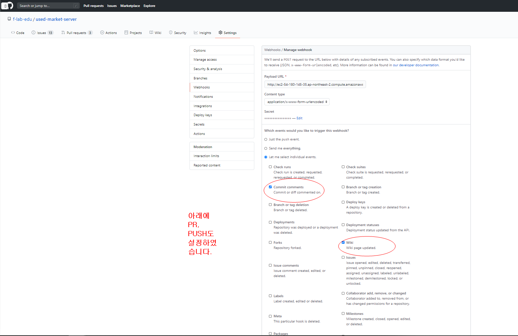Select Actions in settings sidebar

pos(222,134)
